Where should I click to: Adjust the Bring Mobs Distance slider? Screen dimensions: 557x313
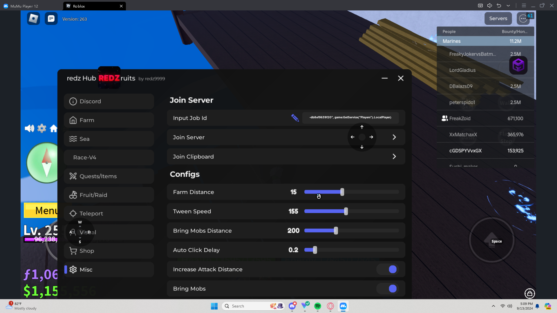coord(351,231)
